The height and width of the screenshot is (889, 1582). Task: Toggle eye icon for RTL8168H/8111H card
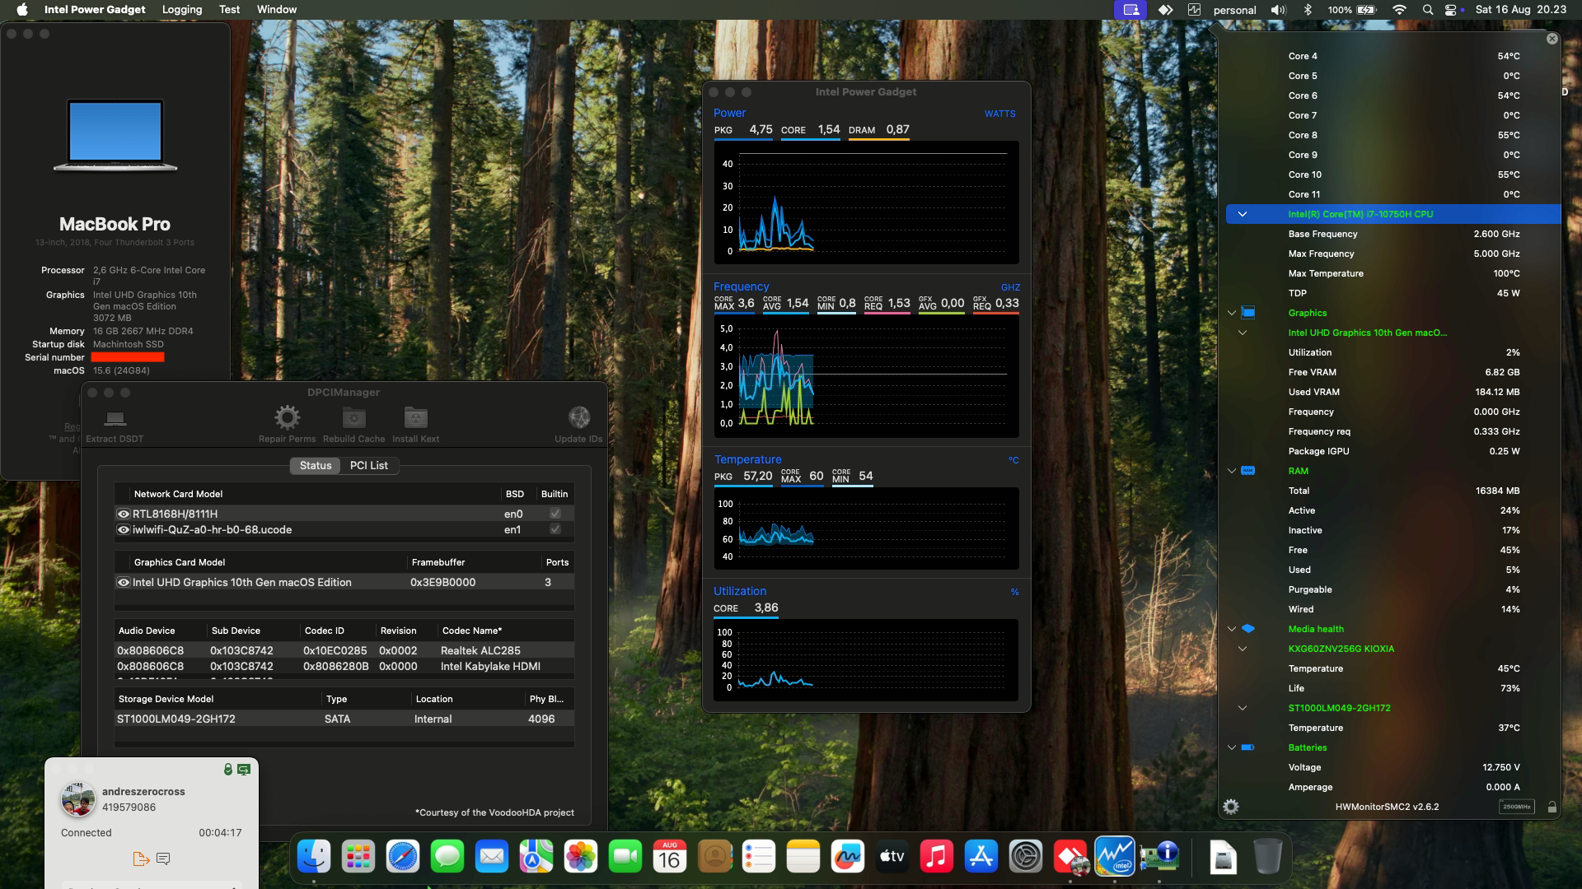click(x=124, y=514)
